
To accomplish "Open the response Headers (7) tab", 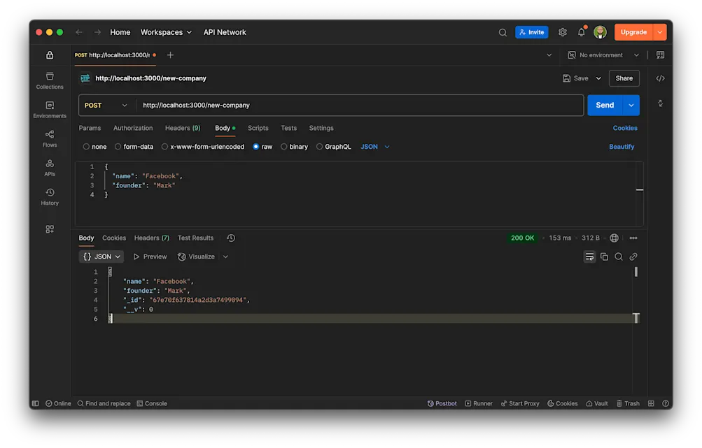I will pos(152,238).
